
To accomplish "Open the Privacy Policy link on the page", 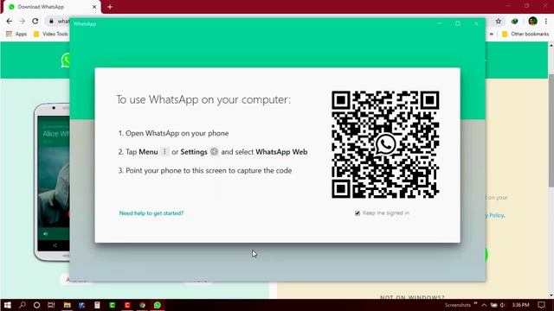I will (495, 215).
